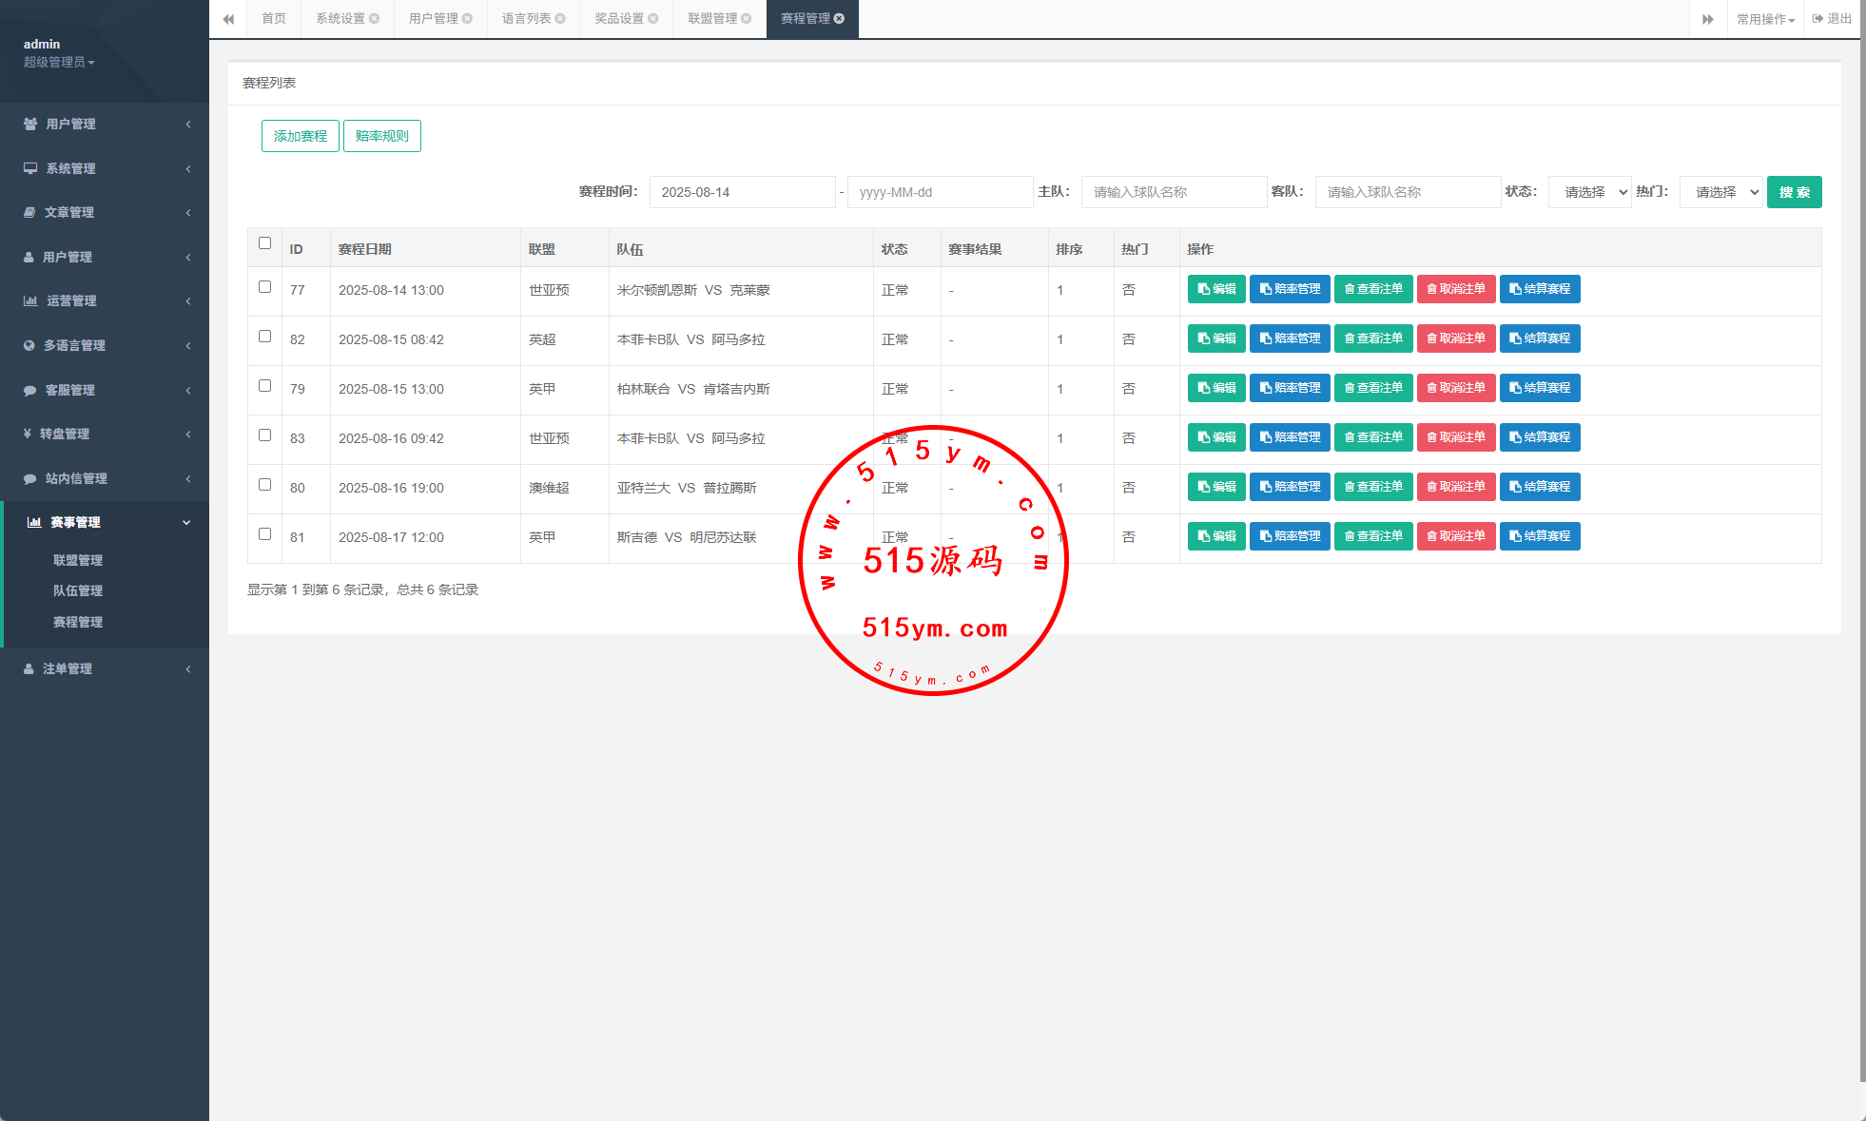The image size is (1866, 1121).
Task: Close the 系统设置 tab using its X icon
Action: click(375, 19)
